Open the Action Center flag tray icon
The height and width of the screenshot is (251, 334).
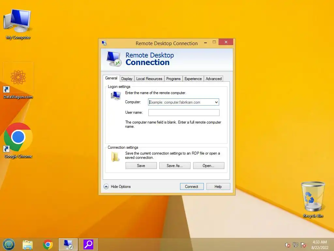point(303,244)
